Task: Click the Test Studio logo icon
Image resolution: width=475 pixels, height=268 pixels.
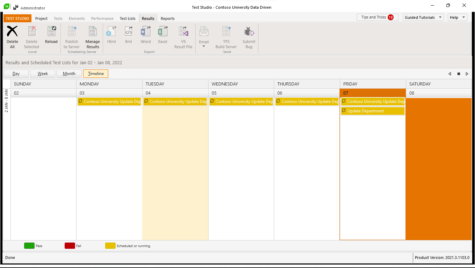Action: [6, 6]
